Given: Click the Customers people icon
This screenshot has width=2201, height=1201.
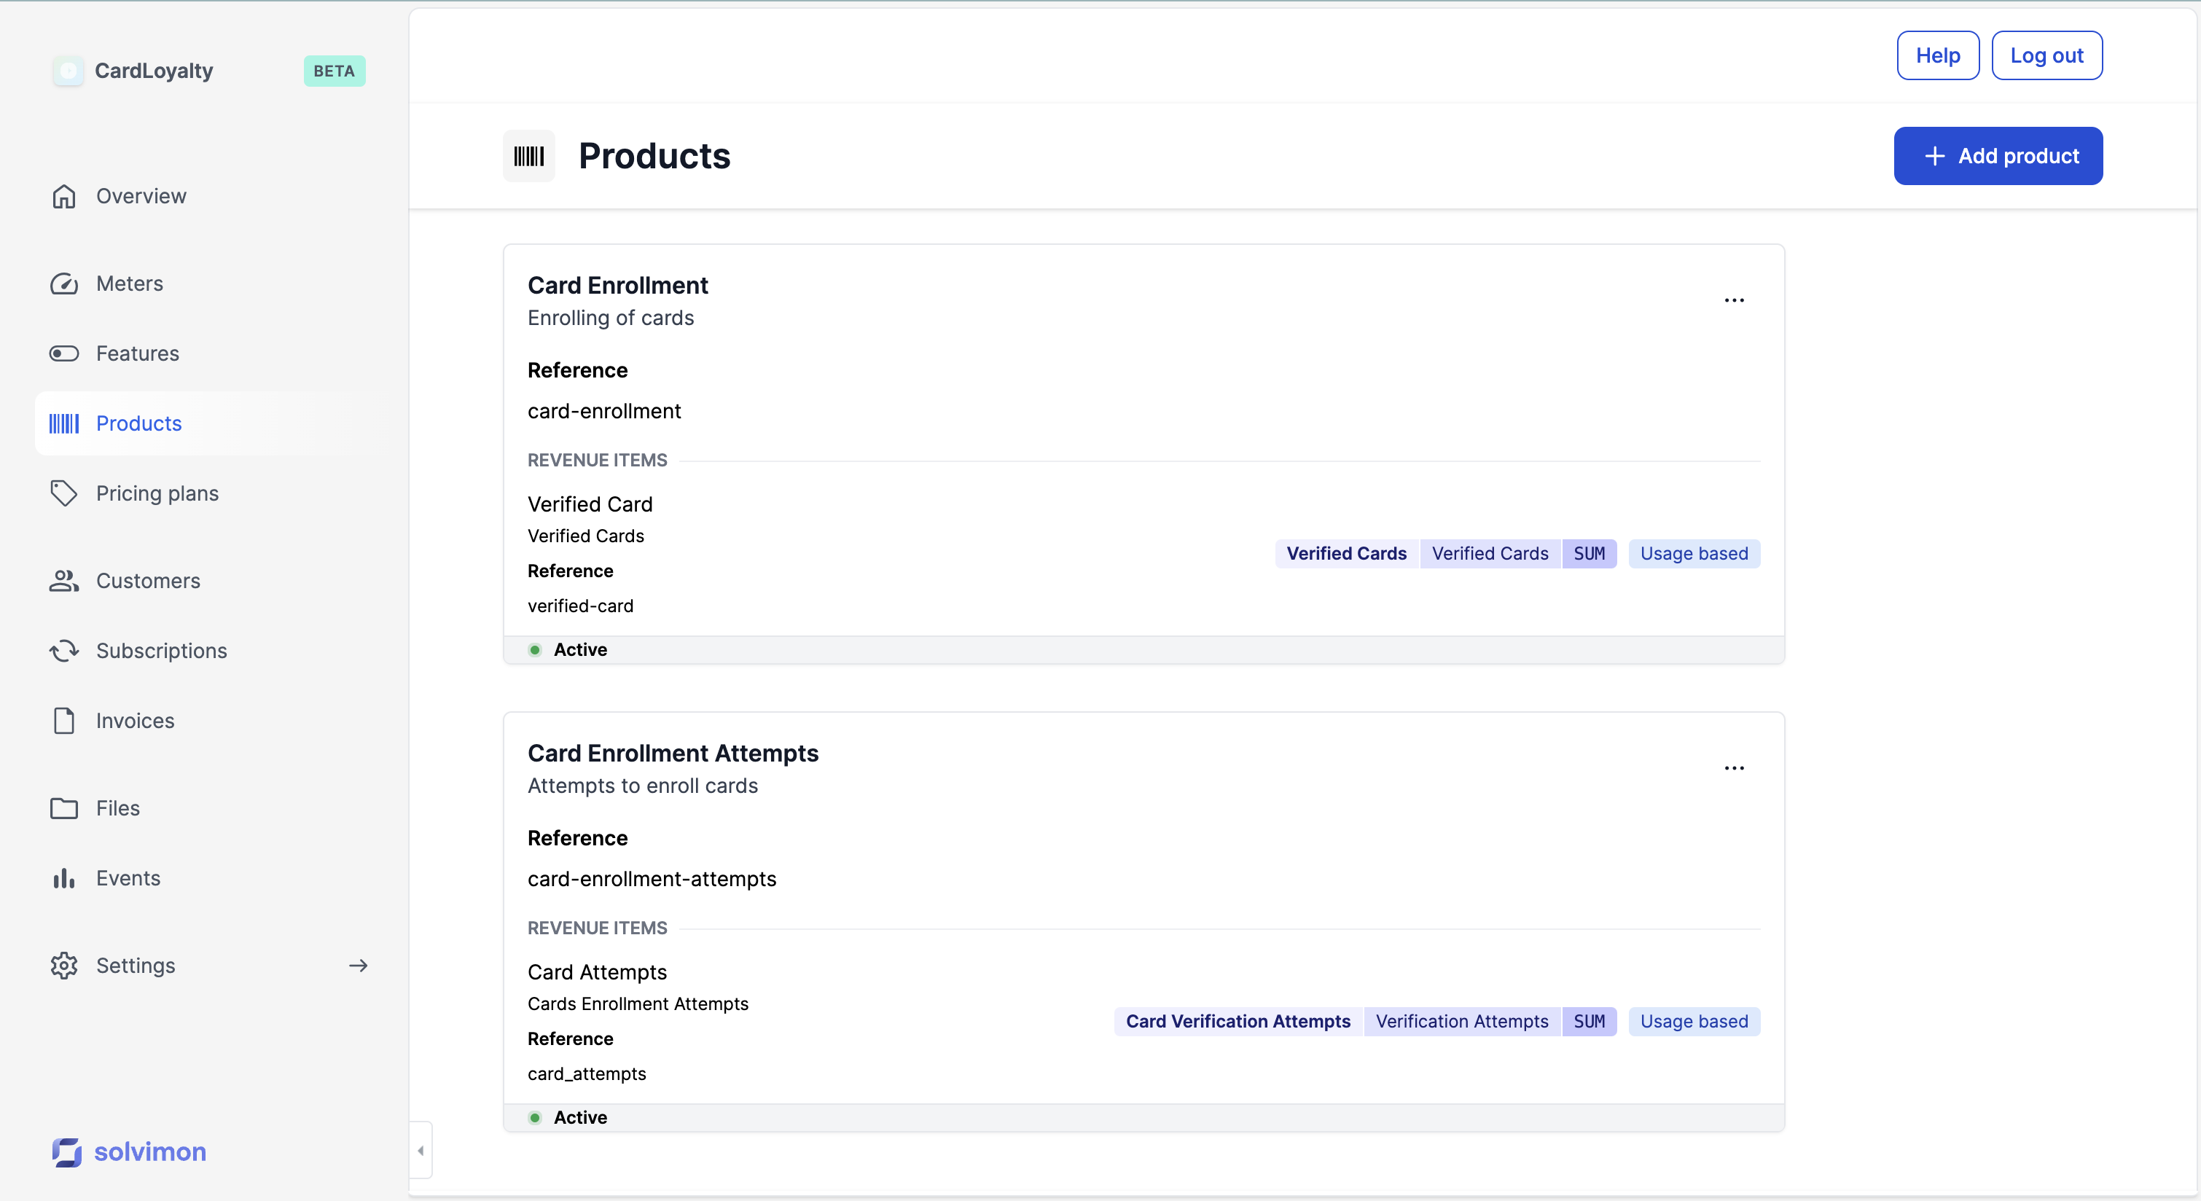Looking at the screenshot, I should pos(64,581).
